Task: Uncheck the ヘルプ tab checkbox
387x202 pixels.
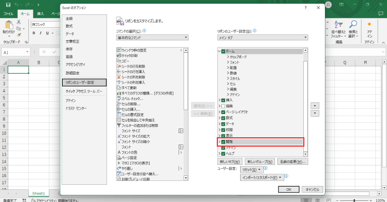Action: [x=223, y=154]
